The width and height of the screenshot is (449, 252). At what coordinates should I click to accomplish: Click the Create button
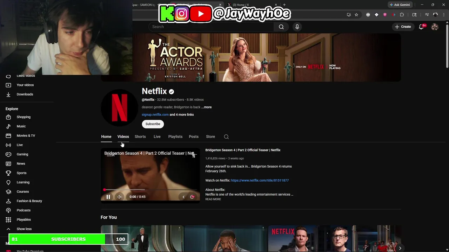pyautogui.click(x=403, y=27)
